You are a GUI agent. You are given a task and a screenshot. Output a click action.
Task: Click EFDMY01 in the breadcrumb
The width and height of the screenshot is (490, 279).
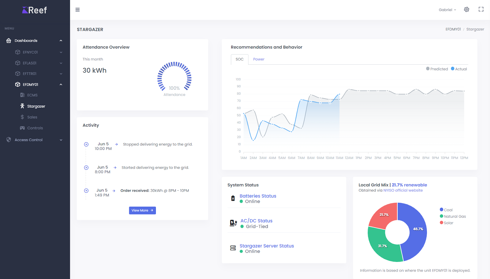click(453, 29)
